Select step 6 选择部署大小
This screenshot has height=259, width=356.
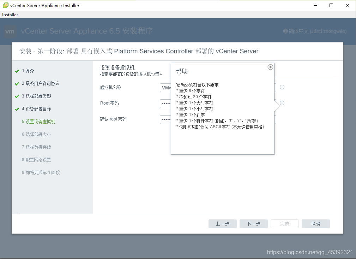click(36, 134)
